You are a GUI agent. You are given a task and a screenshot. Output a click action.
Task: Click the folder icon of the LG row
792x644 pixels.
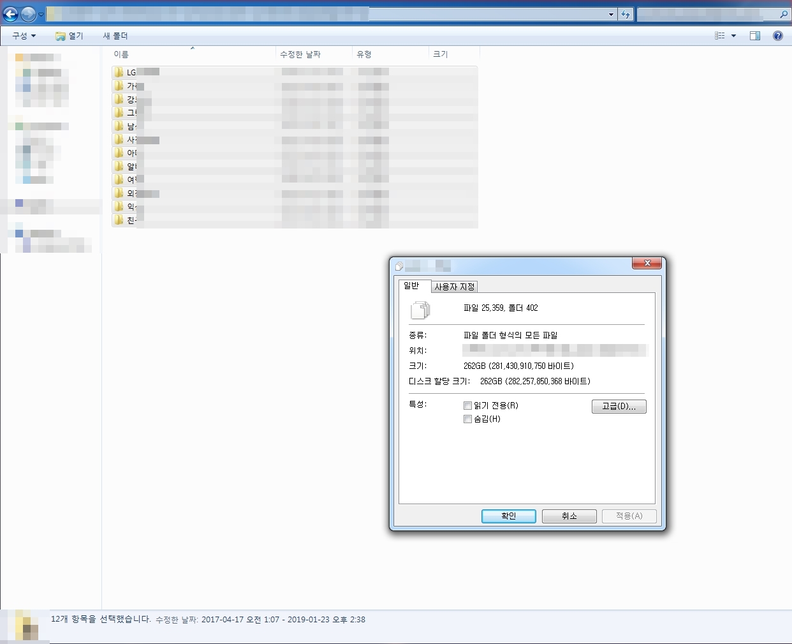(119, 72)
